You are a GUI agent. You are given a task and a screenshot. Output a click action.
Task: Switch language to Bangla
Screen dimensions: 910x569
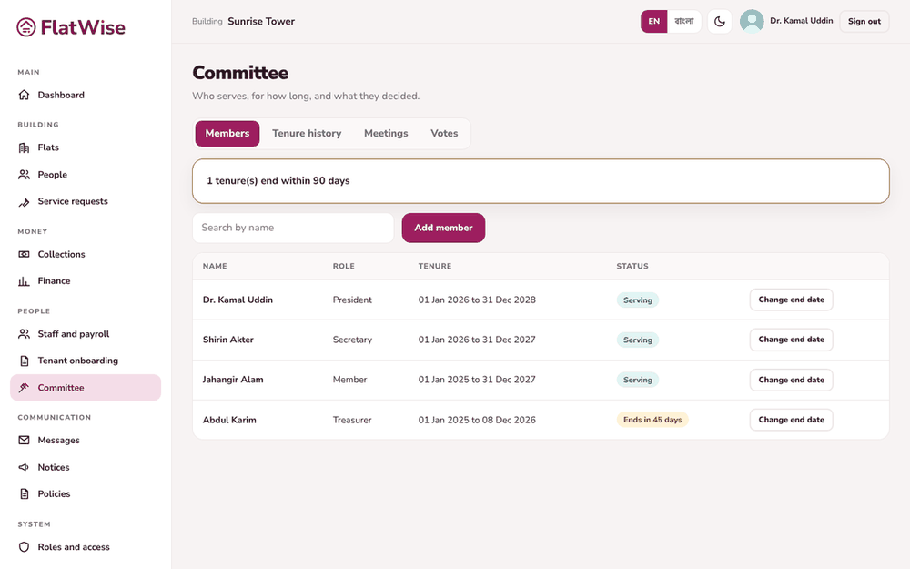coord(684,22)
